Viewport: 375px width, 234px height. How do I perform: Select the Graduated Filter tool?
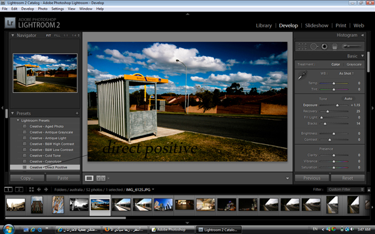coord(335,46)
